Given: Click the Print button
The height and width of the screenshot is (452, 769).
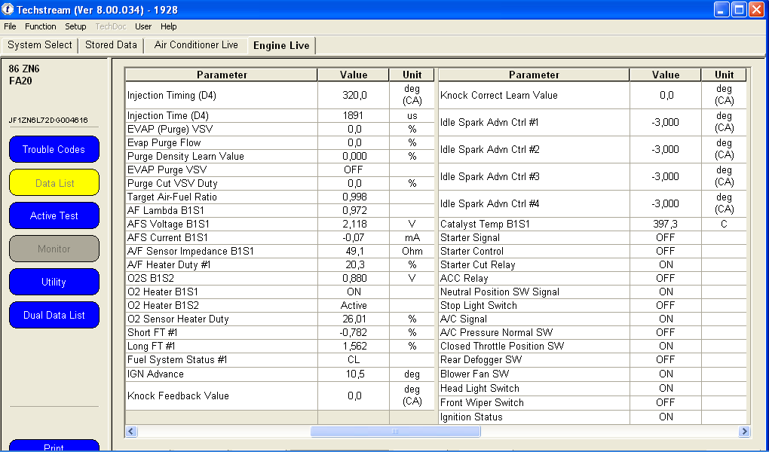Looking at the screenshot, I should (54, 446).
